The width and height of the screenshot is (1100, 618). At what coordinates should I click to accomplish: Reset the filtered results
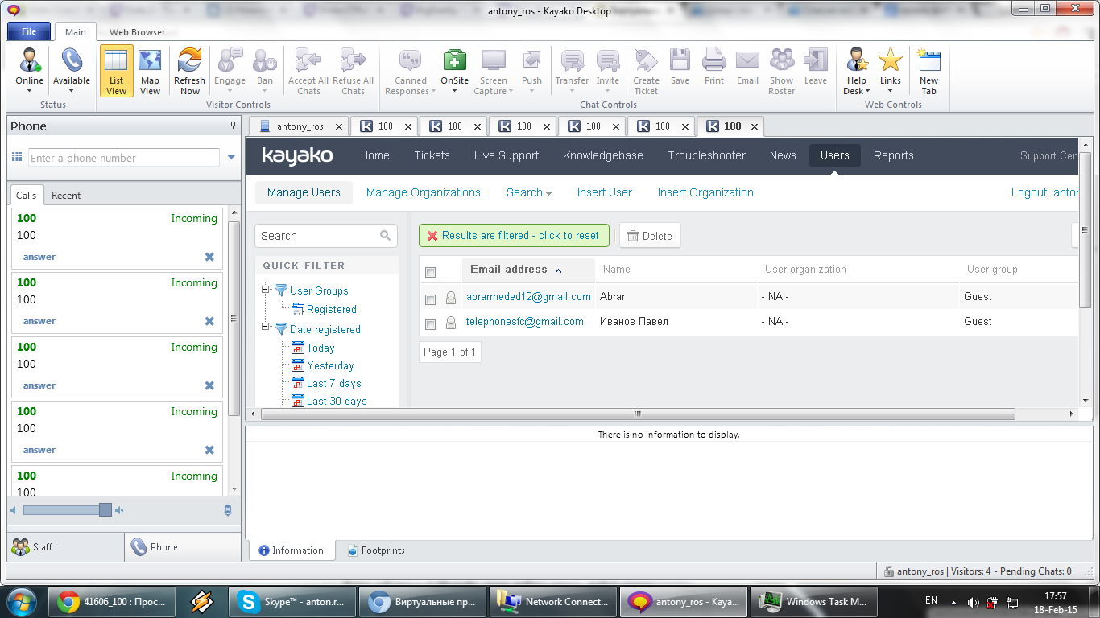coord(514,235)
